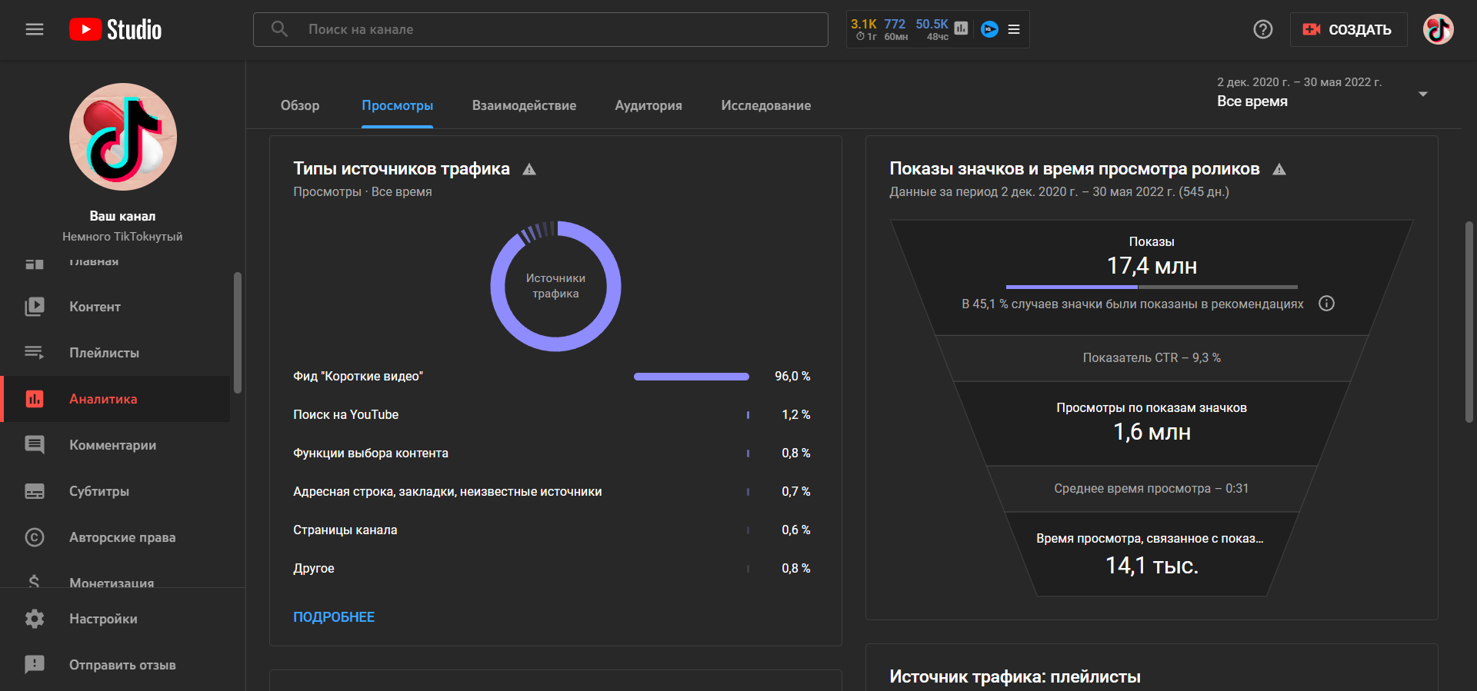1477x691 pixels.
Task: Open the extension's three-line menu icon
Action: click(x=1014, y=29)
